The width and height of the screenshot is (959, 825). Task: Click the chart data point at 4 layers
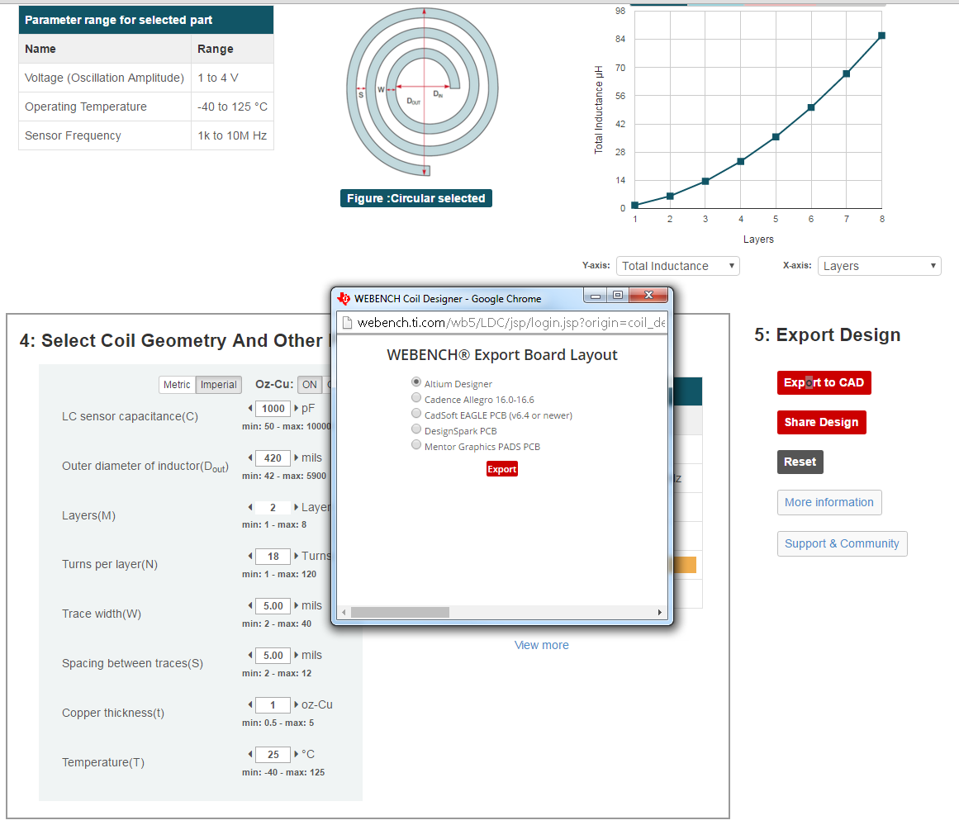click(x=741, y=162)
